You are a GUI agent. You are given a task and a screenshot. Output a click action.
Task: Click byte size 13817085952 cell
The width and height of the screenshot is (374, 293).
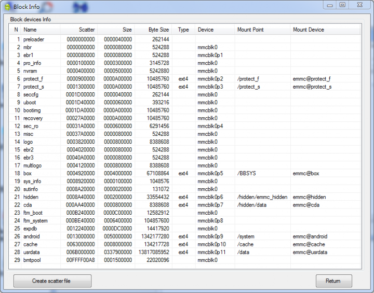click(154, 252)
